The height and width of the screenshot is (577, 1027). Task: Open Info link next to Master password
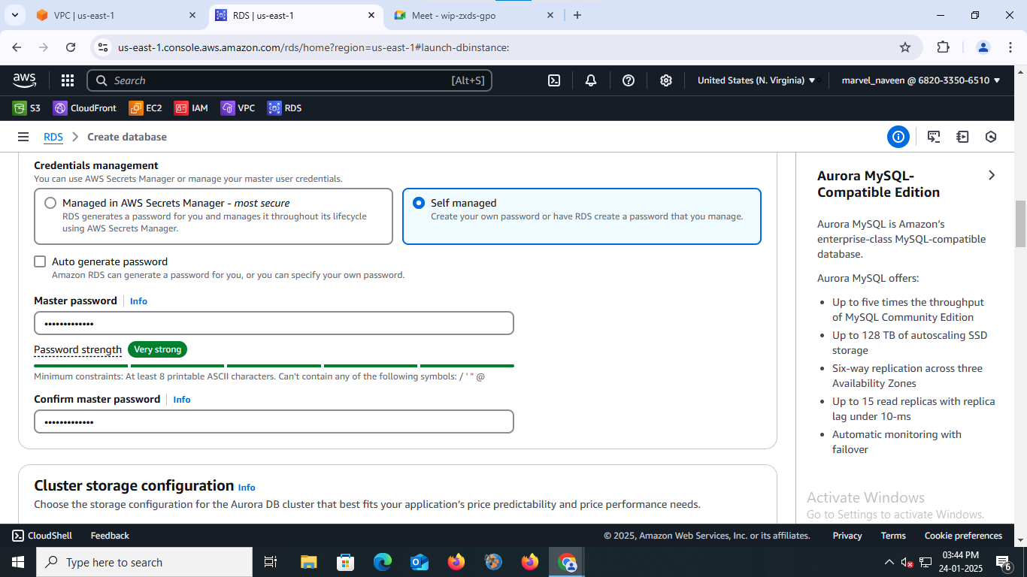coord(138,301)
